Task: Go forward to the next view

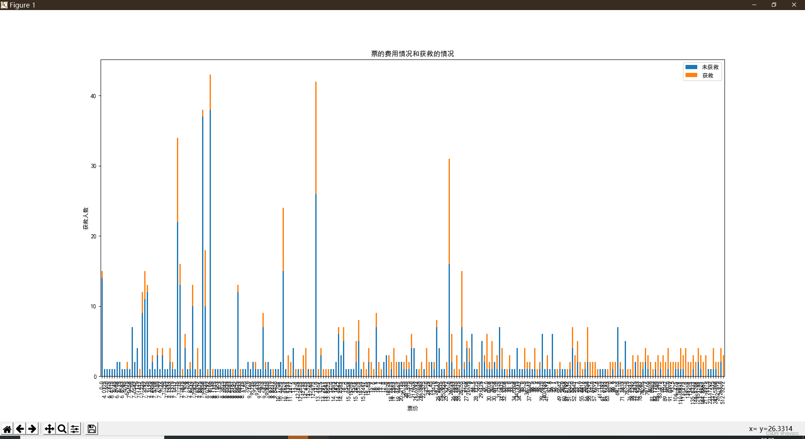Action: tap(32, 429)
